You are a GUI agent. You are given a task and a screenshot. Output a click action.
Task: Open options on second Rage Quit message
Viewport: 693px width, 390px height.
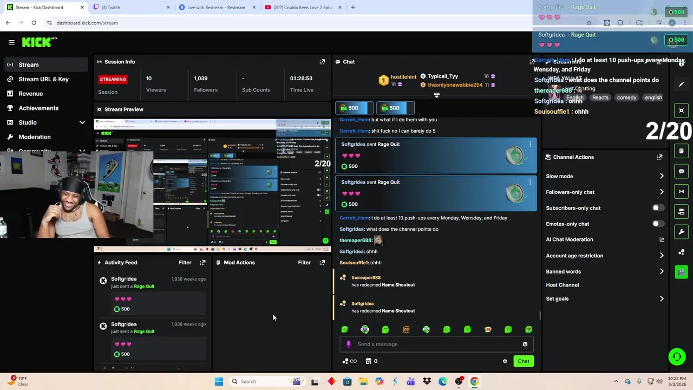[530, 182]
